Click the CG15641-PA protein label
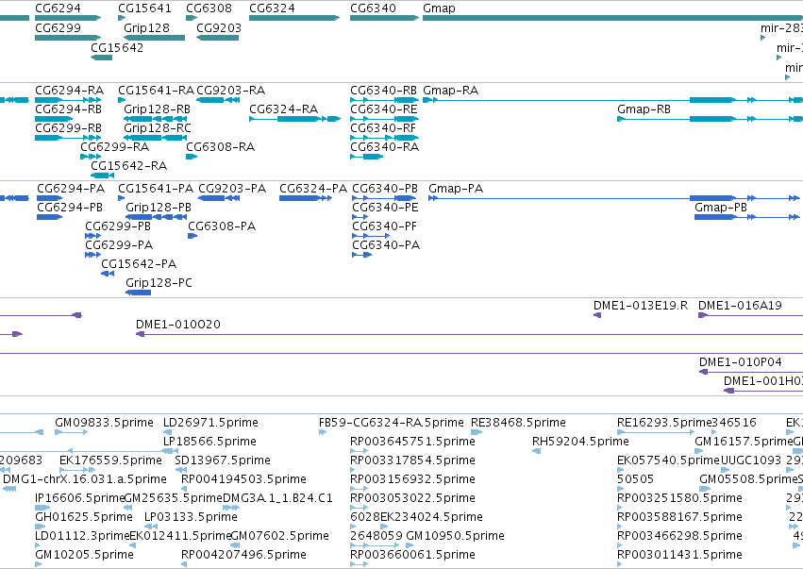The height and width of the screenshot is (569, 803). pos(156,189)
